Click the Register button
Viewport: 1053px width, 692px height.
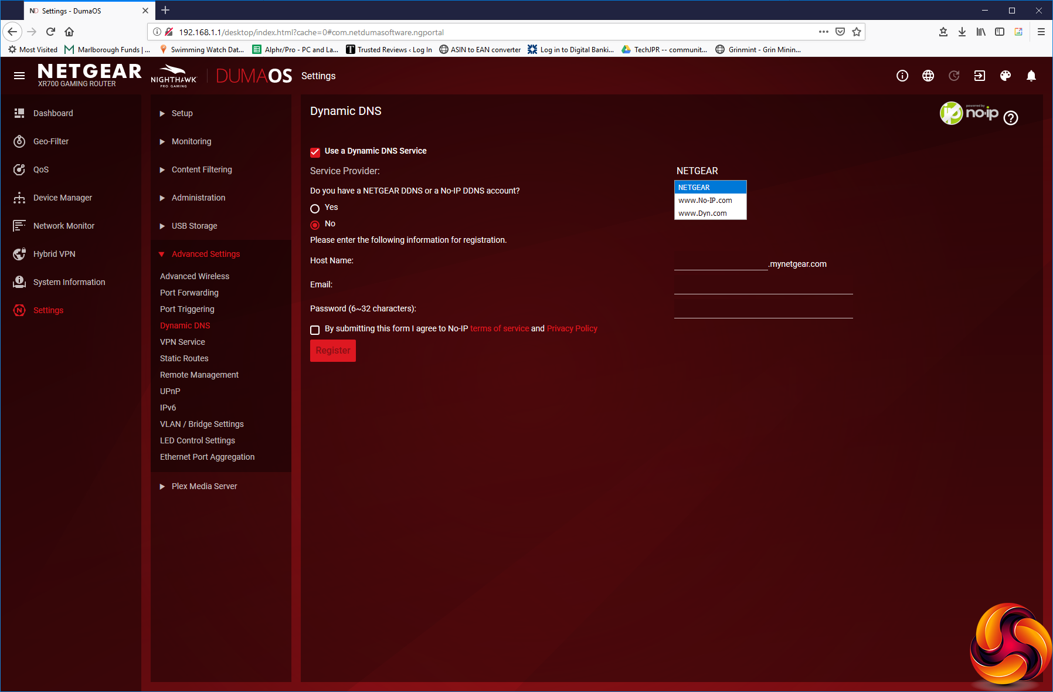[333, 351]
